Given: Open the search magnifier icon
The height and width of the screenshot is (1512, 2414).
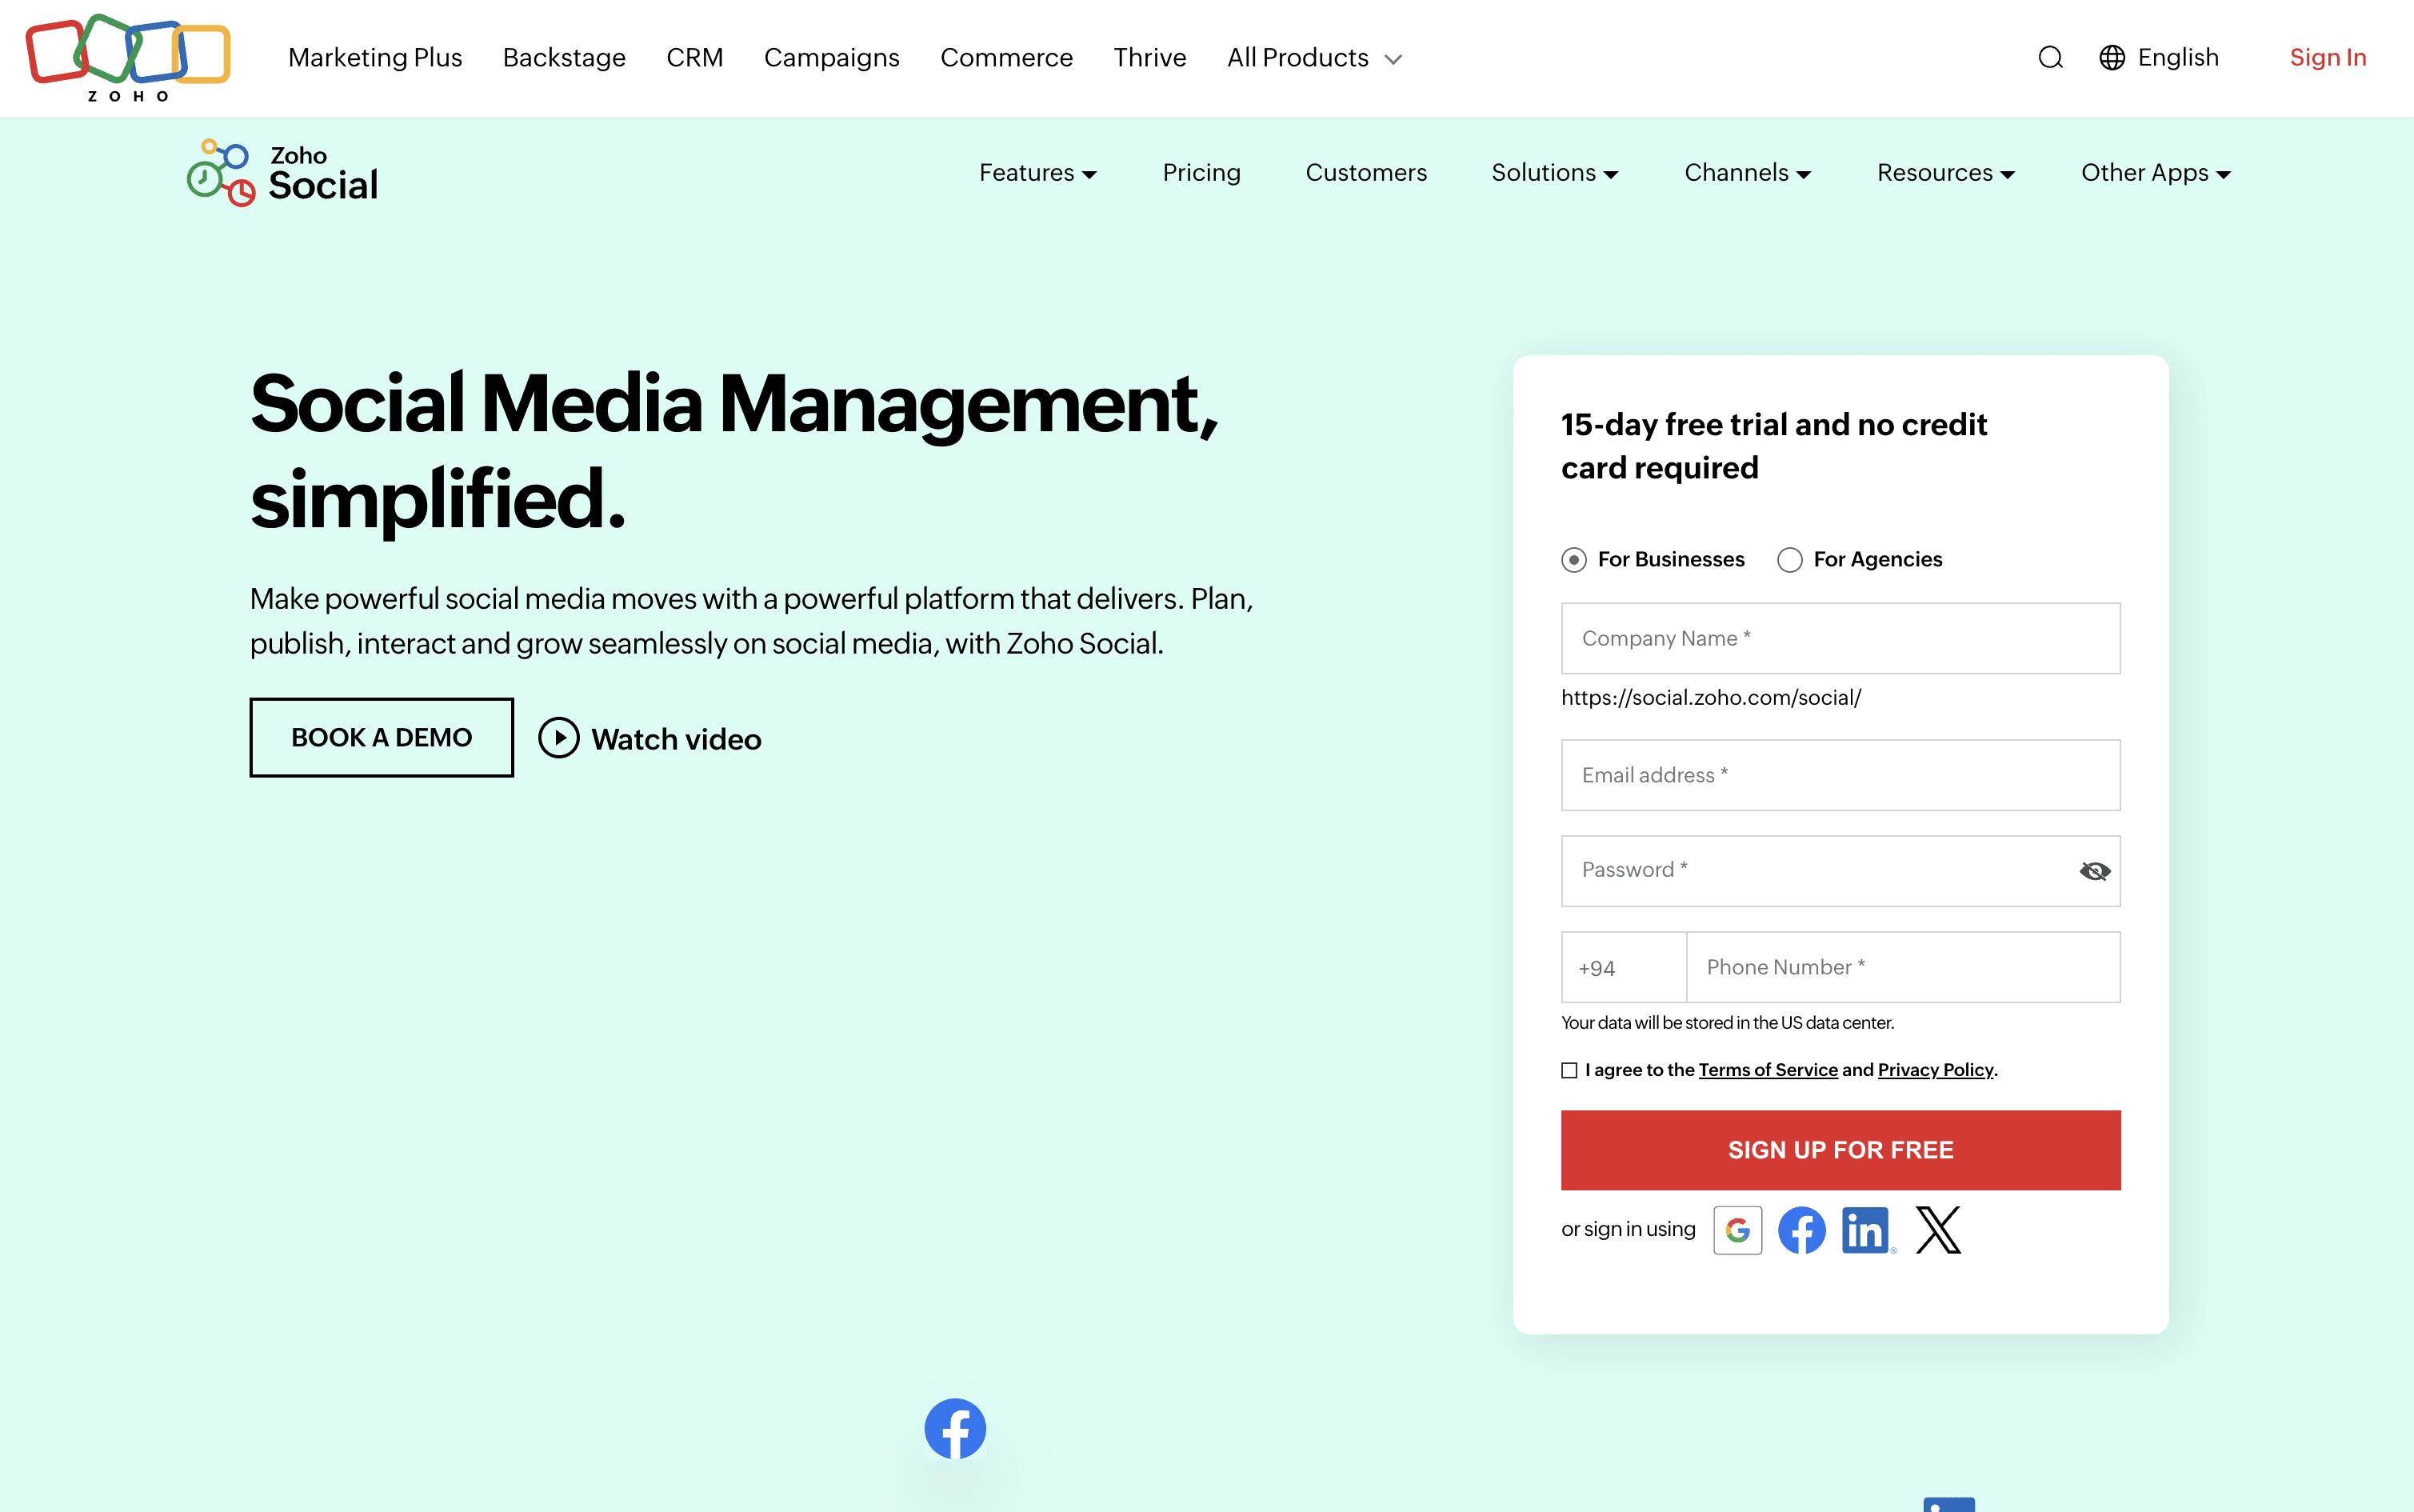Looking at the screenshot, I should [2050, 58].
